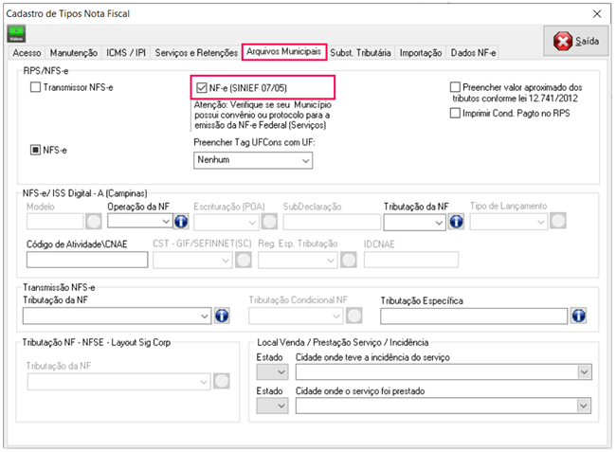Tick Imprimir Cond. Pagto no RPS
Screen dimensions: 616x452
tap(456, 114)
